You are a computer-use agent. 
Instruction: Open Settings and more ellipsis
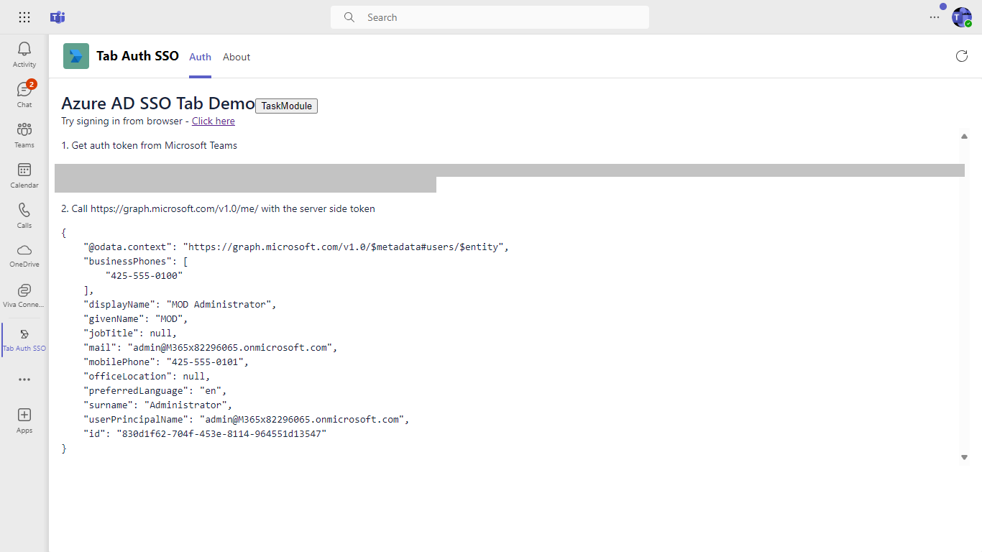coord(935,17)
